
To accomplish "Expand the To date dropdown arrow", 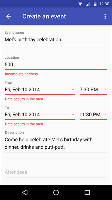I will (73, 114).
